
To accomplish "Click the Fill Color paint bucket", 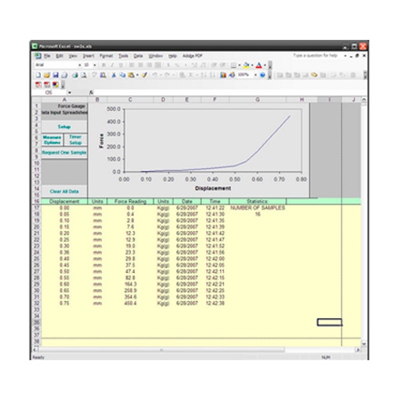I will point(246,65).
